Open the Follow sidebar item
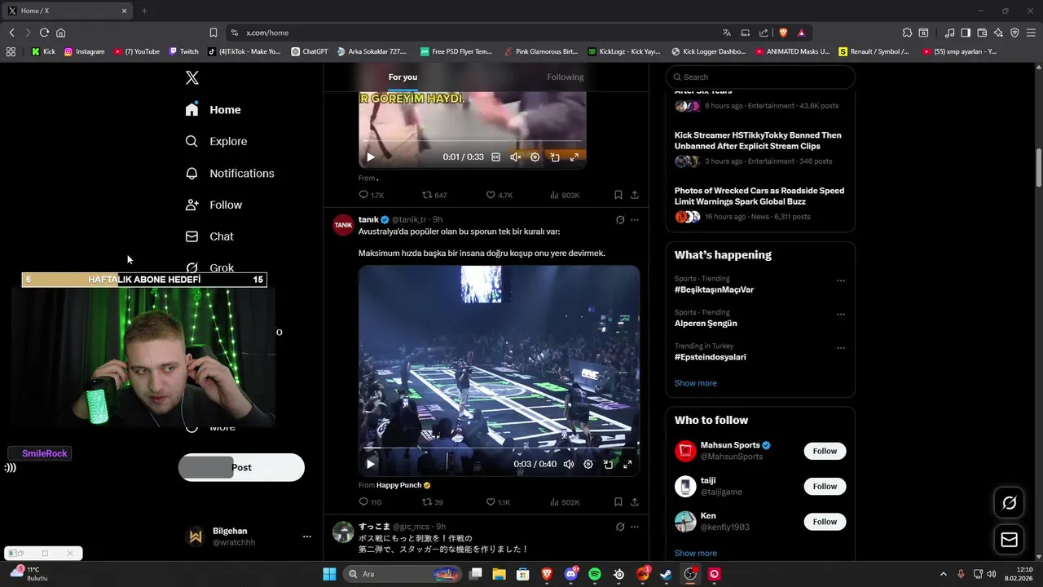 214,205
